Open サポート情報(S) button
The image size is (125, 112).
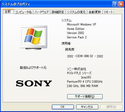pos(85,97)
